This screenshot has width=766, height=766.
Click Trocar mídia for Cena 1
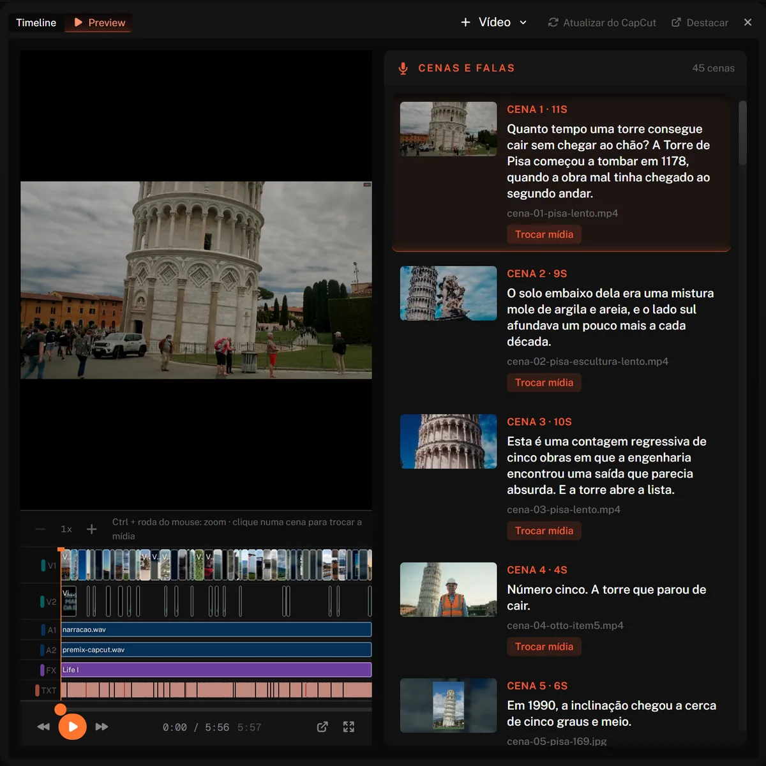[544, 234]
